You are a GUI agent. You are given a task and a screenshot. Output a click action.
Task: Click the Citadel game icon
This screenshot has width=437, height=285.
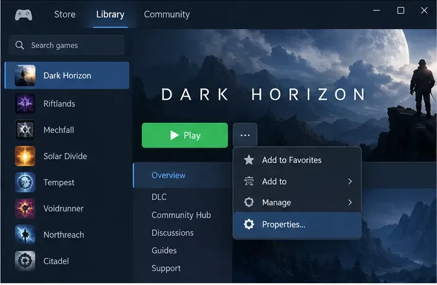pyautogui.click(x=25, y=261)
